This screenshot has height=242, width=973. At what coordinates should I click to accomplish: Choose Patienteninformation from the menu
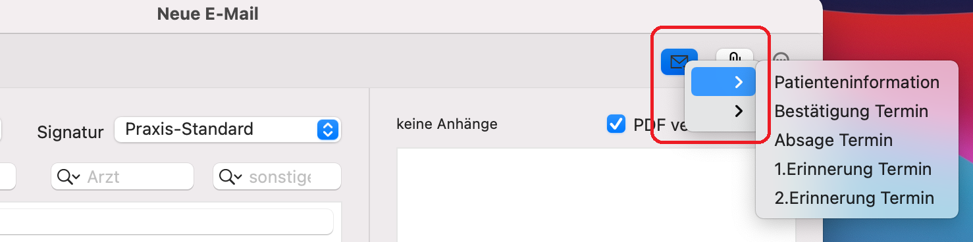(x=856, y=82)
